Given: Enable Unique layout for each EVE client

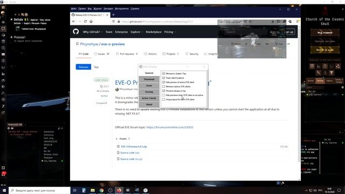Looking at the screenshot, I should coord(163,99).
